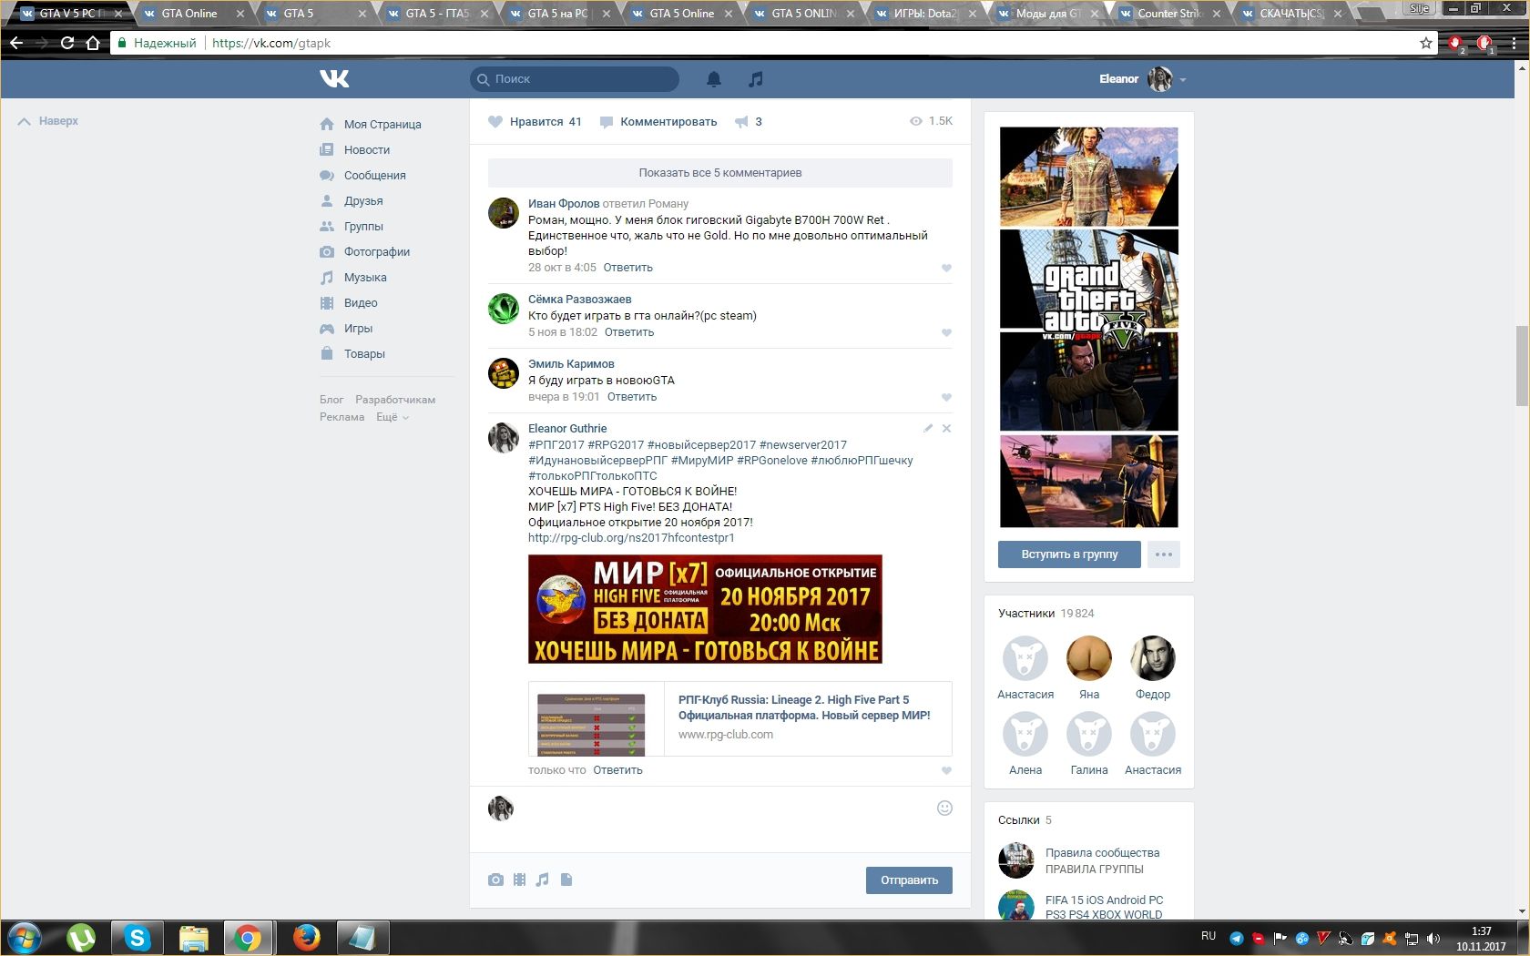Viewport: 1530px width, 956px height.
Task: Like the post via Нравится heart
Action: (x=535, y=121)
